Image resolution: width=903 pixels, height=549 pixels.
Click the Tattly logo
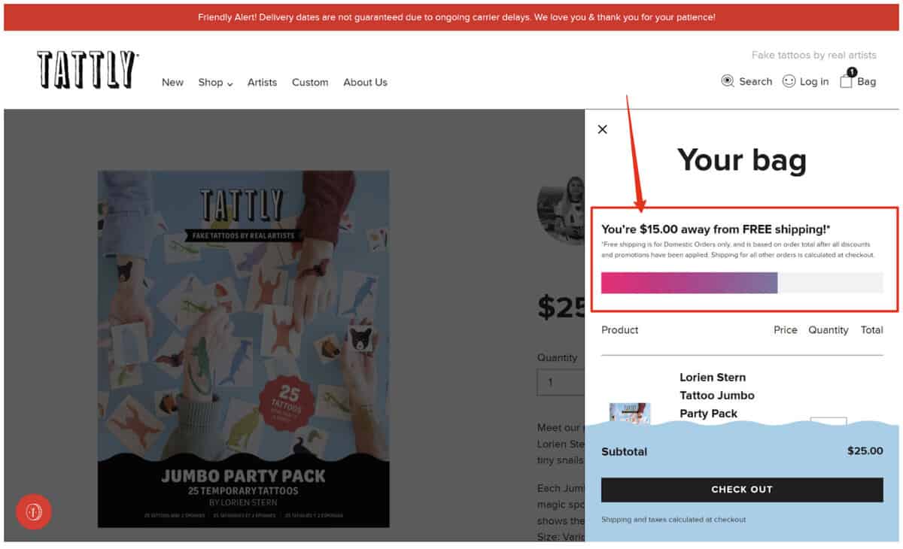pyautogui.click(x=87, y=69)
